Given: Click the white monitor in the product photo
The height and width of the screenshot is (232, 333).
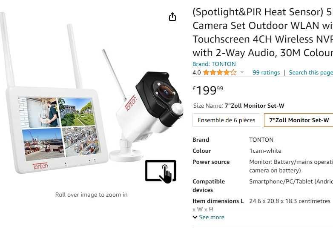Looking at the screenshot, I should 55,128.
